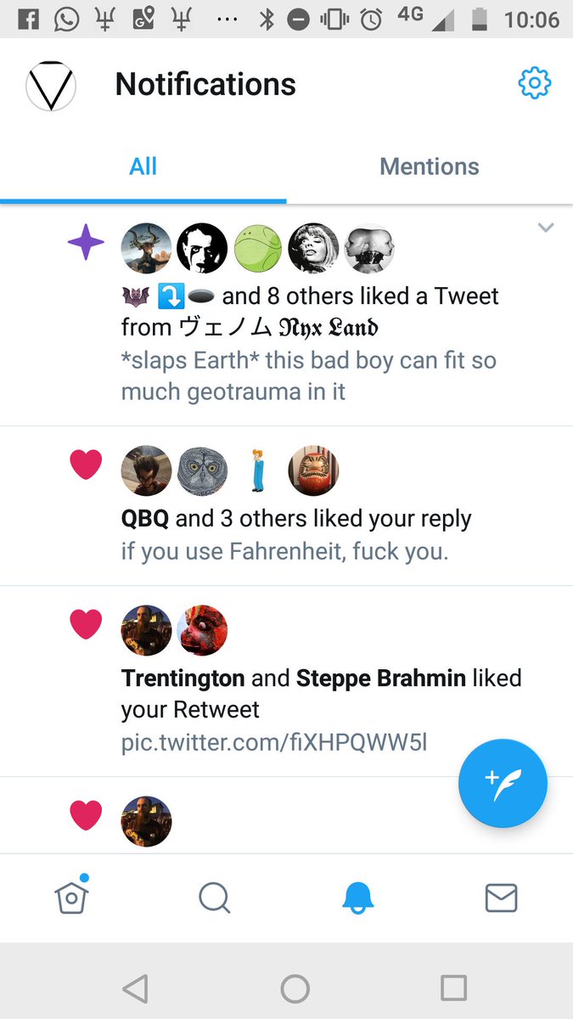This screenshot has height=1019, width=573.
Task: Tap the compose tweet floating button
Action: [x=503, y=784]
